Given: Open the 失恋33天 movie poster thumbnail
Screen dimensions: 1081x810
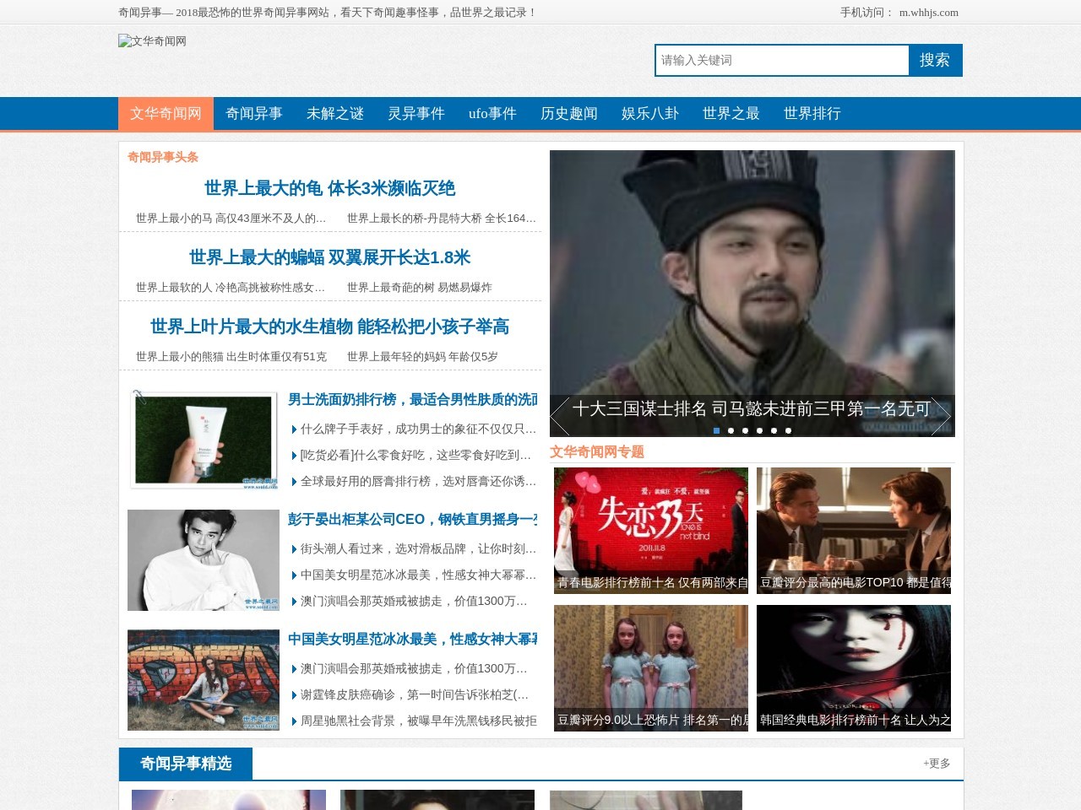Looking at the screenshot, I should pyautogui.click(x=651, y=531).
